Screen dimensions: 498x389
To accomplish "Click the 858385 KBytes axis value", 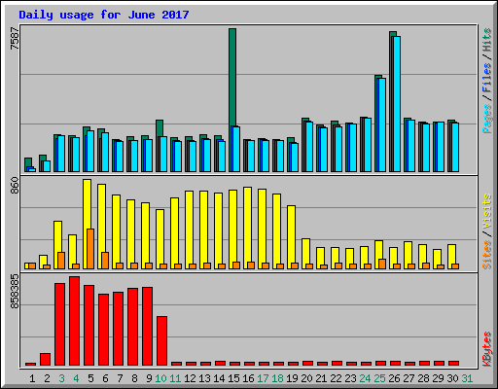I will [x=15, y=292].
